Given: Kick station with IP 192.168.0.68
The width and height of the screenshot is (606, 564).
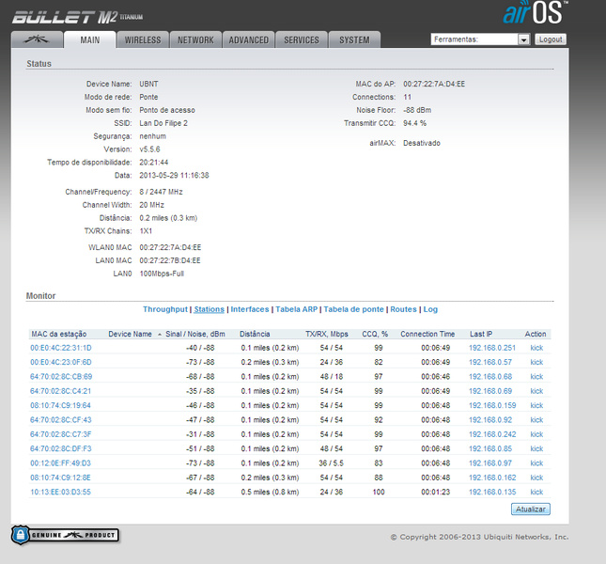Looking at the screenshot, I should tap(536, 377).
